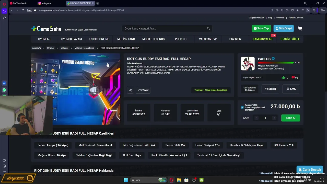Open the OYUNCU PAZARI menu

(x=72, y=39)
